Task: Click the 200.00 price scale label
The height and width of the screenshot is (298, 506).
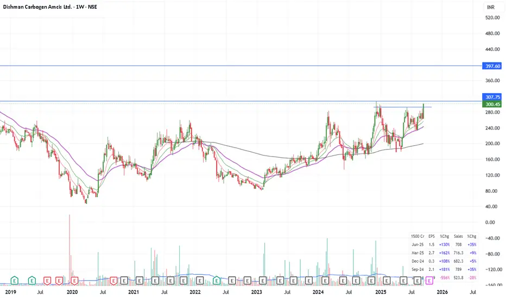Action: (492, 144)
